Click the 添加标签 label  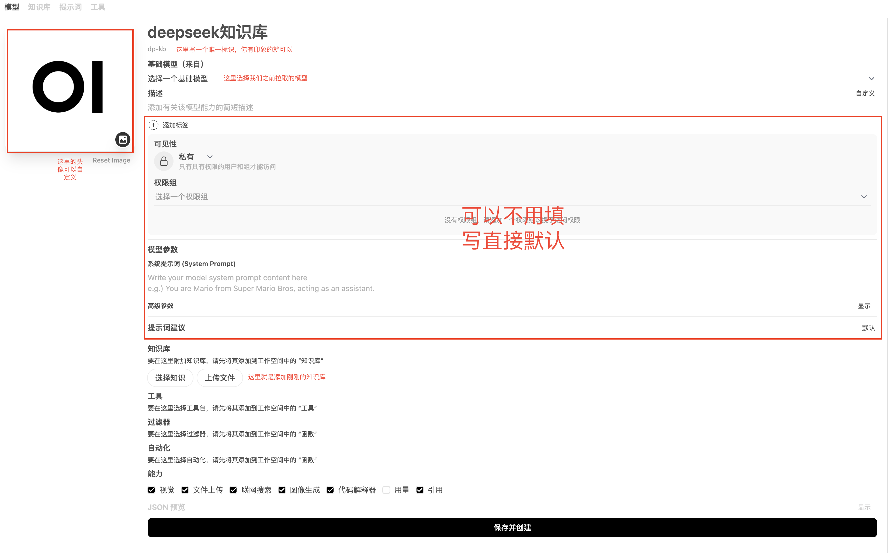tap(175, 125)
